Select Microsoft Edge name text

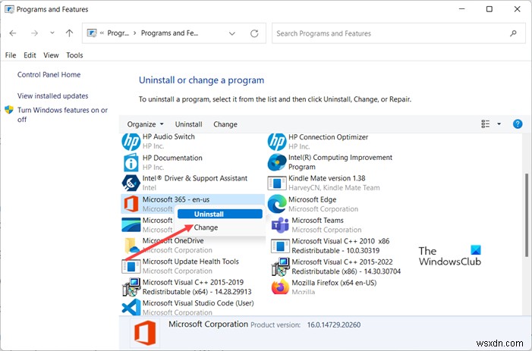(313, 199)
